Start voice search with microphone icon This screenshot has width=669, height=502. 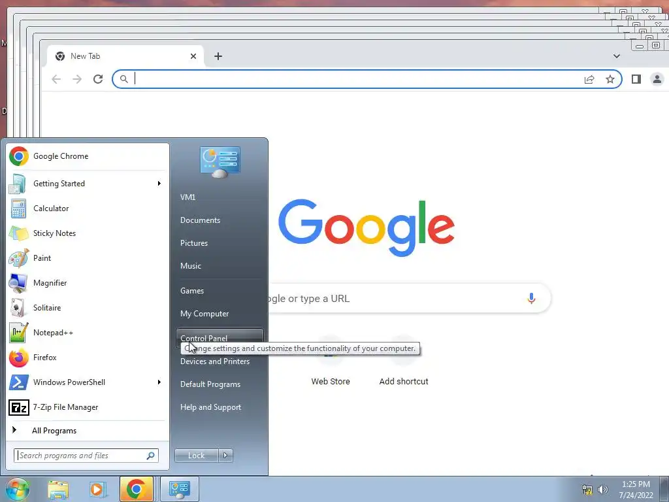pyautogui.click(x=531, y=298)
